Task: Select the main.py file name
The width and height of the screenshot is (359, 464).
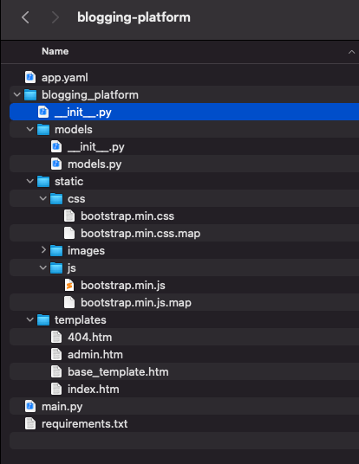Action: tap(62, 407)
